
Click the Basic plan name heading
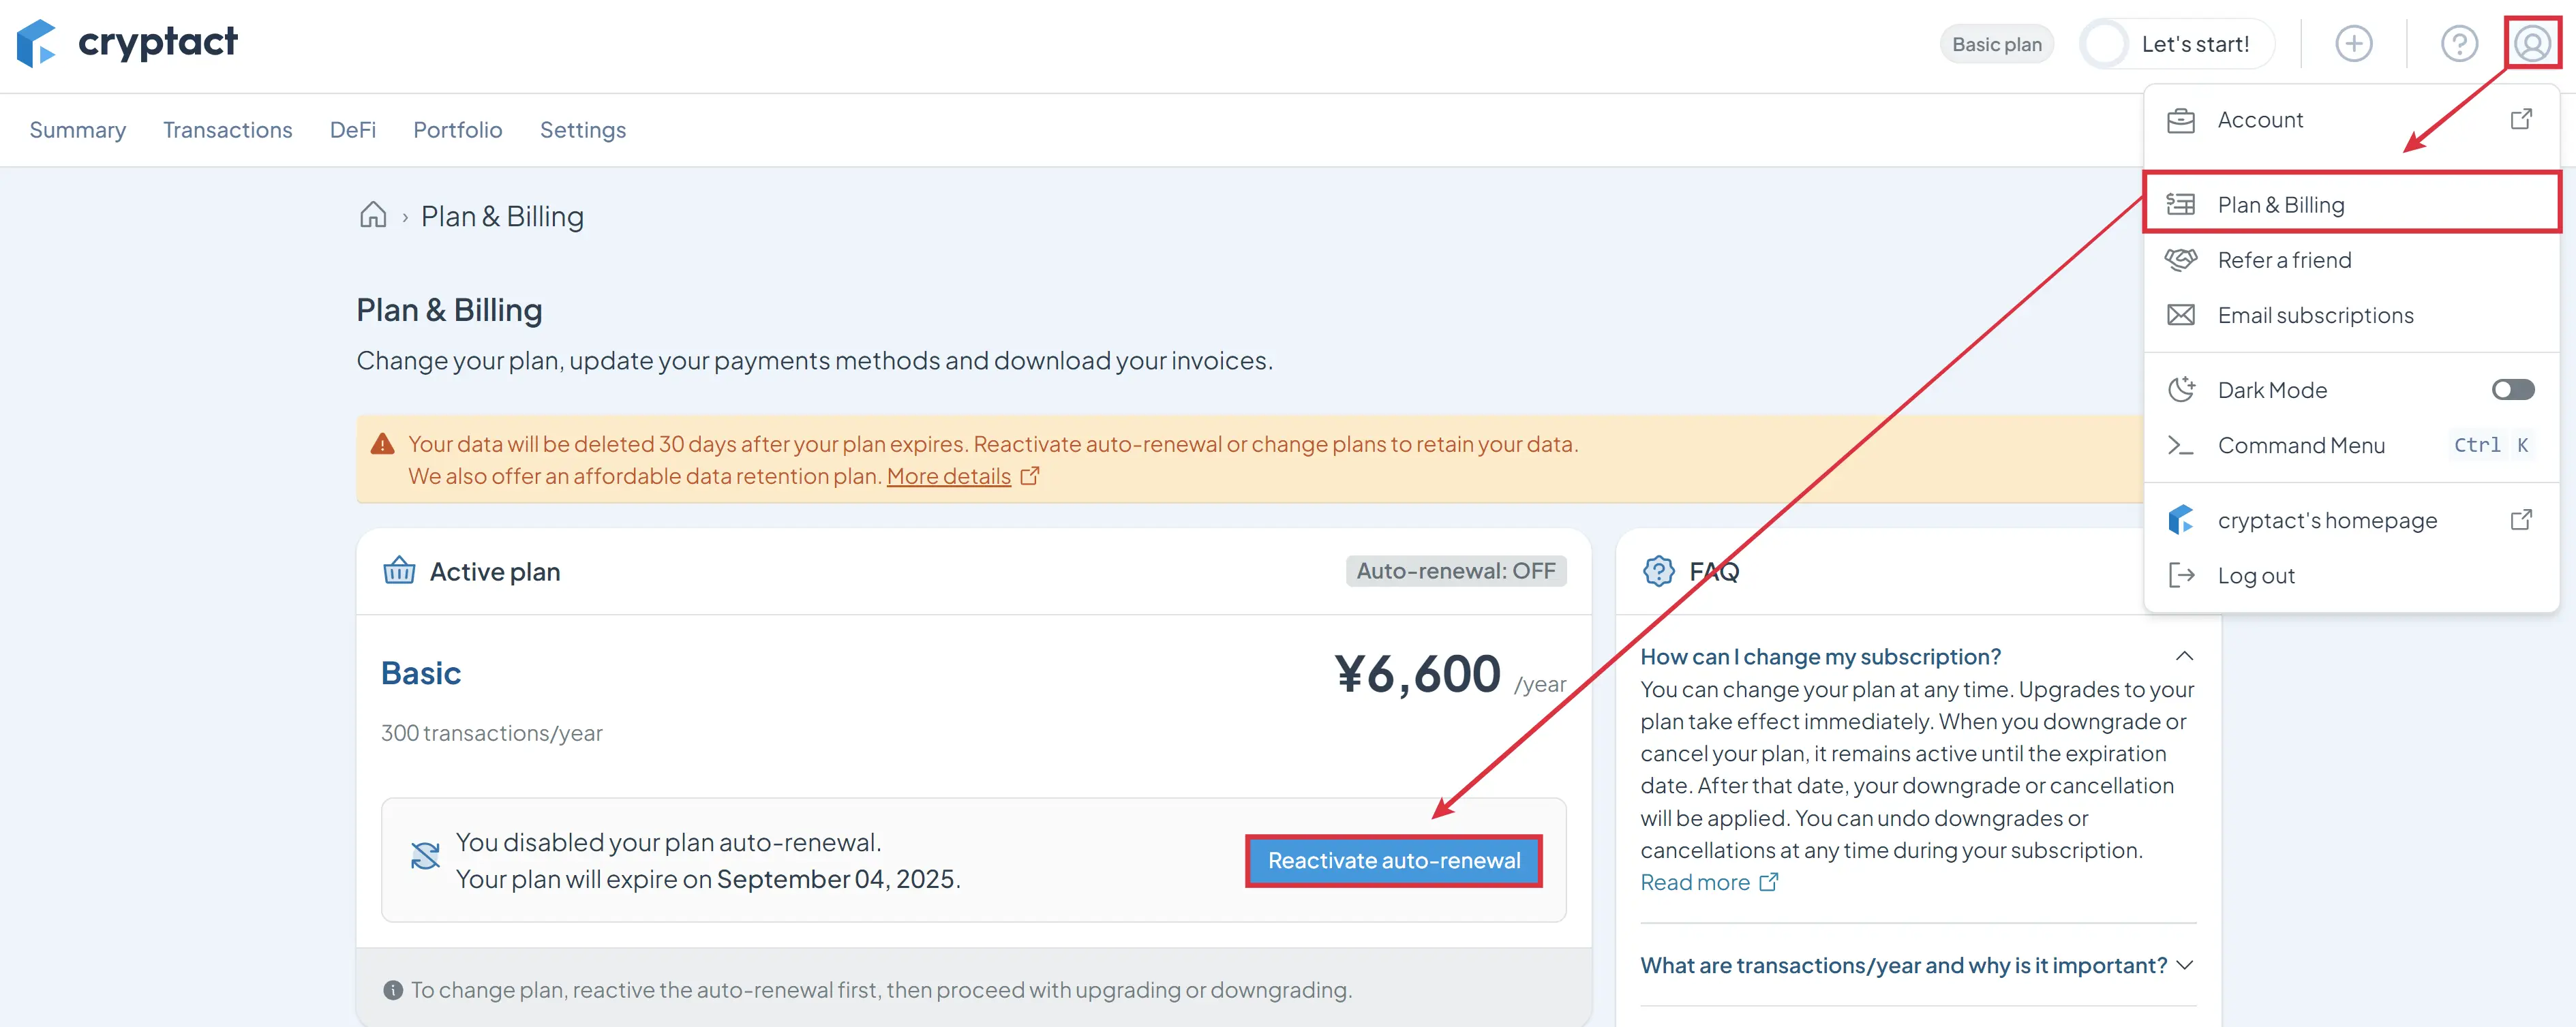[421, 673]
